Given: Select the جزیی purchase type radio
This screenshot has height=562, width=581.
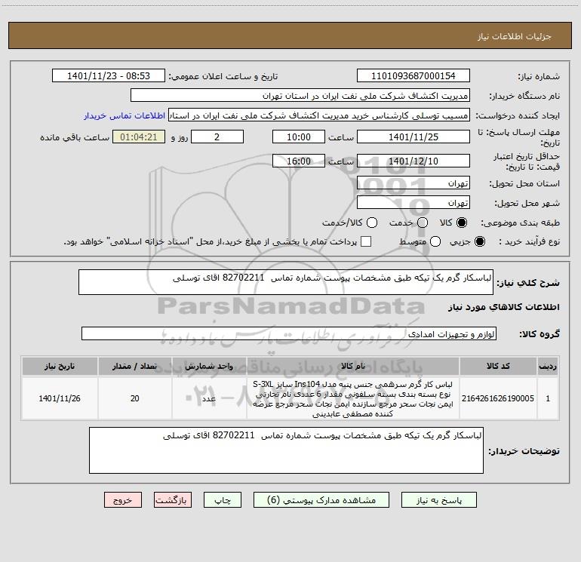Looking at the screenshot, I should point(479,241).
